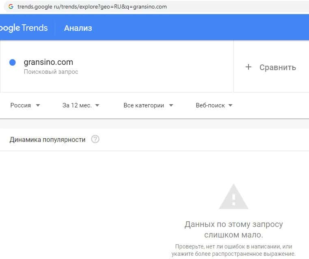309x259 pixels.
Task: Click the Поисковый запрос label
Action: [51, 72]
